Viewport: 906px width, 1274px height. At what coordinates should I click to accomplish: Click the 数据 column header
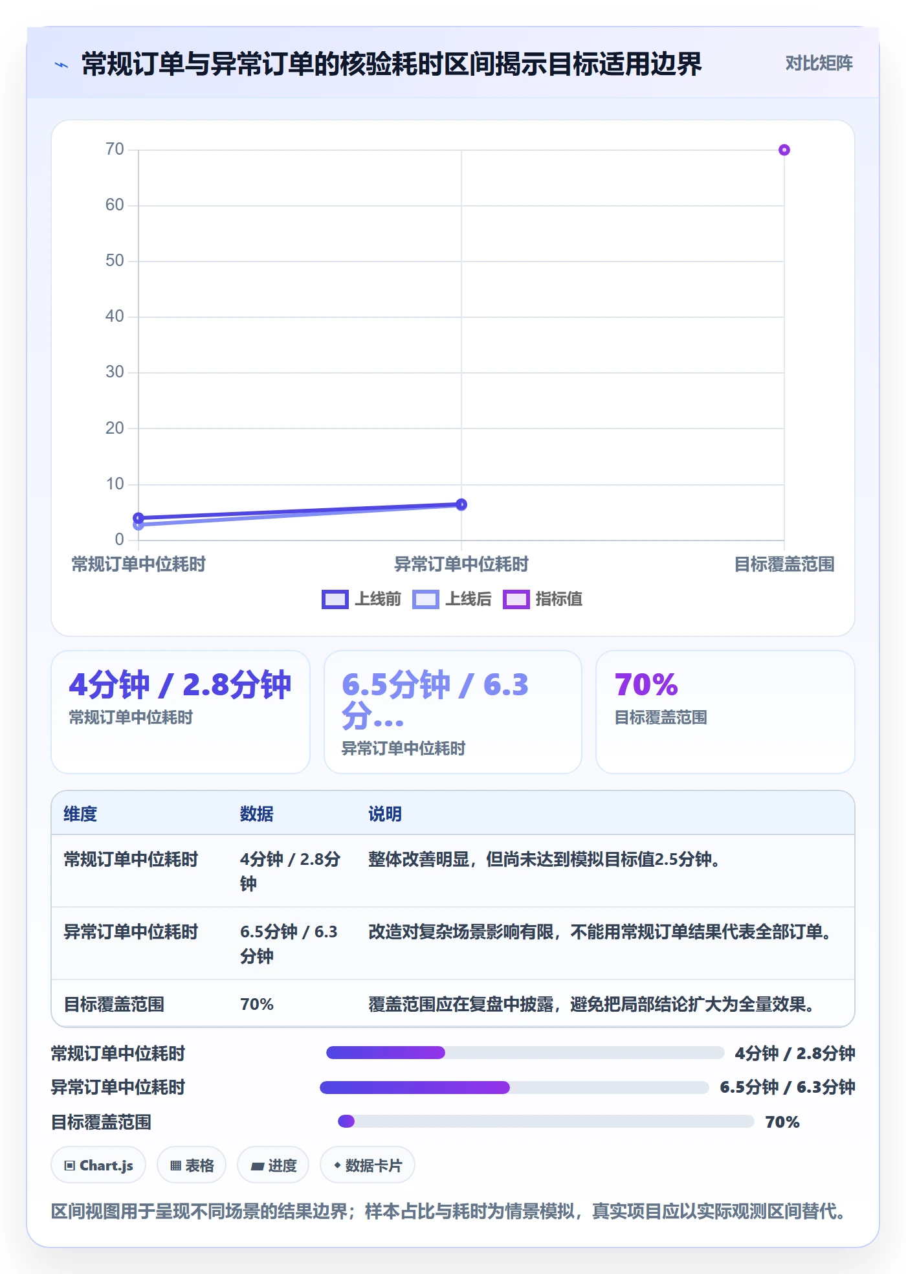[x=257, y=814]
